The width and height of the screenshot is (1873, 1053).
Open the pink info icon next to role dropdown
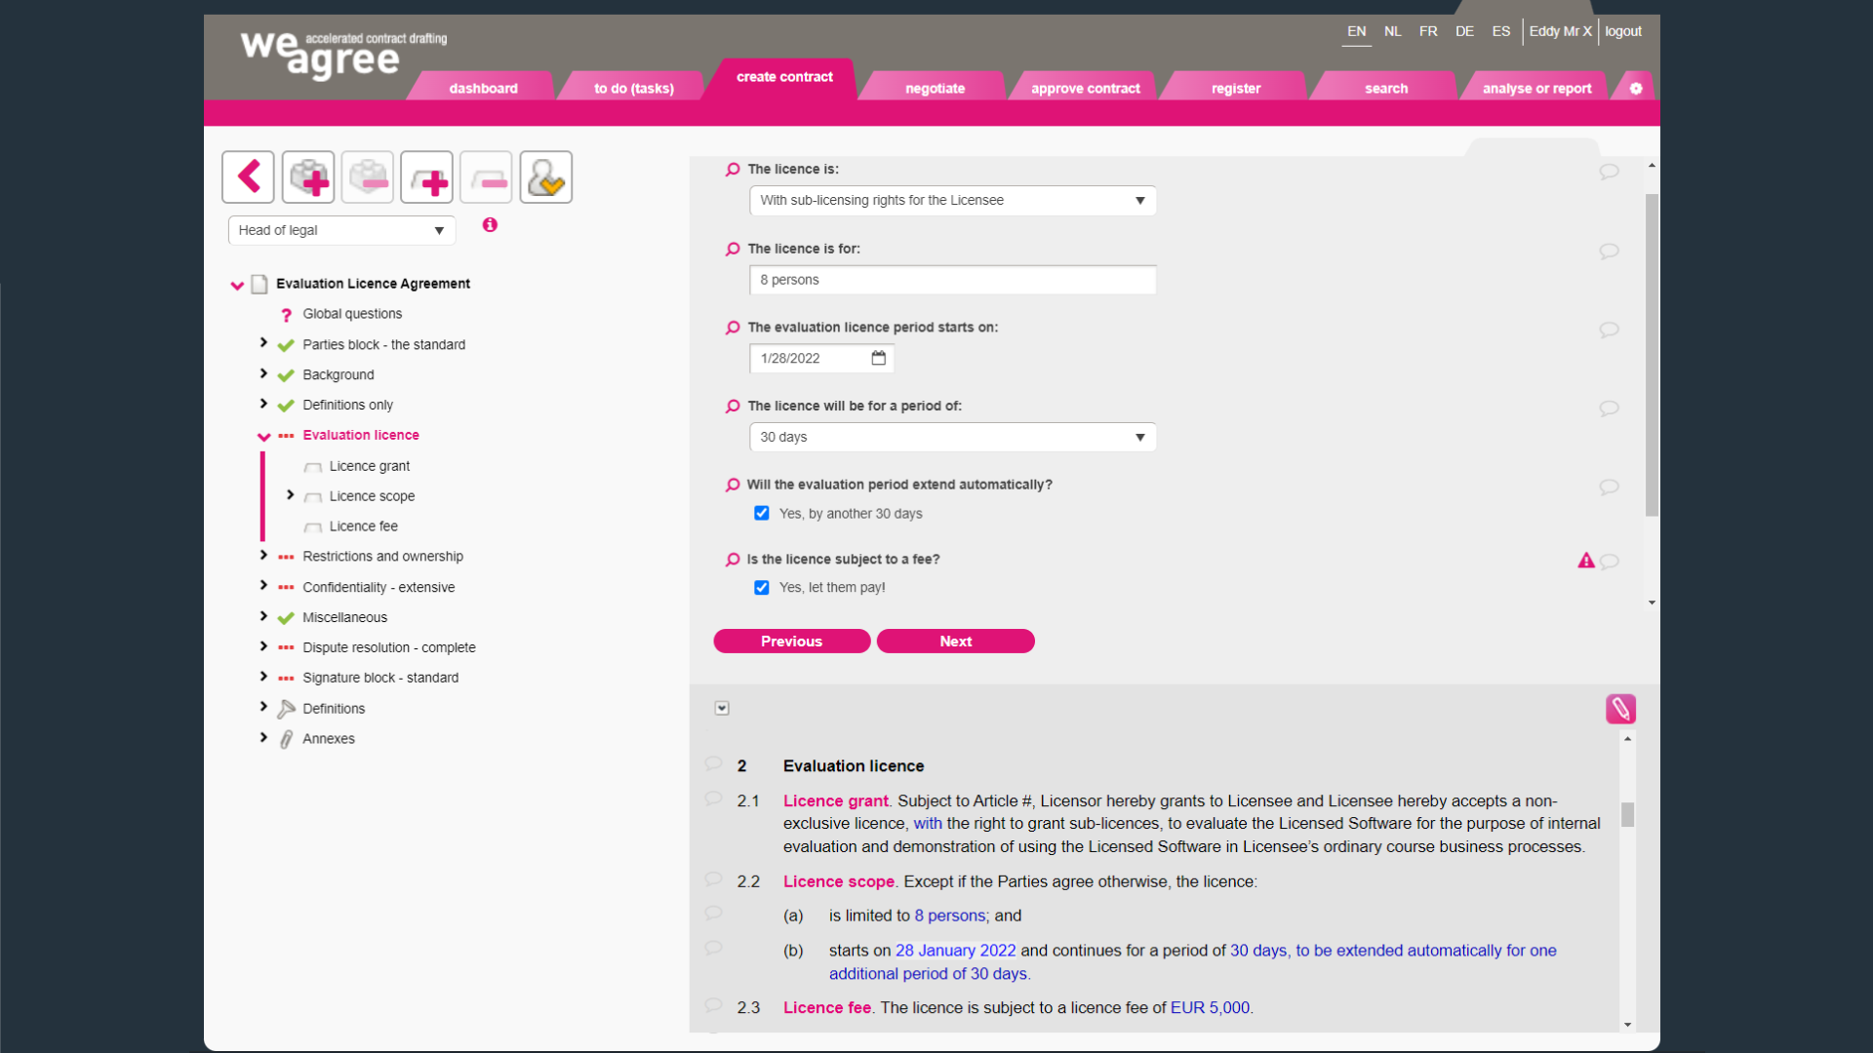pyautogui.click(x=489, y=224)
